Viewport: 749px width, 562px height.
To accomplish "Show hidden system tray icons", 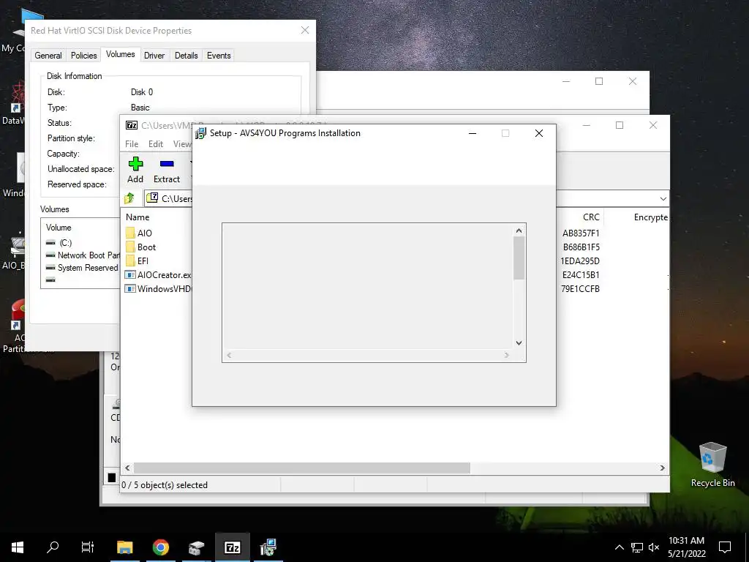I will [619, 547].
